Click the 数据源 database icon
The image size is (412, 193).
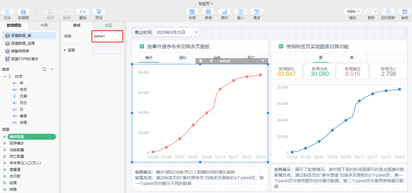click(x=23, y=12)
